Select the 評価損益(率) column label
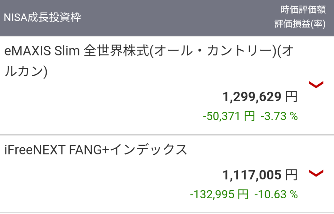 pyautogui.click(x=300, y=25)
